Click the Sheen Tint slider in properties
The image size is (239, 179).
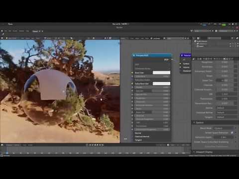click(x=225, y=80)
